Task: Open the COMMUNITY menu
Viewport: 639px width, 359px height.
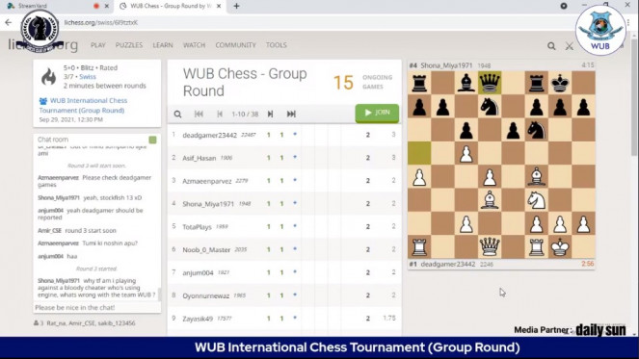Action: [x=235, y=45]
